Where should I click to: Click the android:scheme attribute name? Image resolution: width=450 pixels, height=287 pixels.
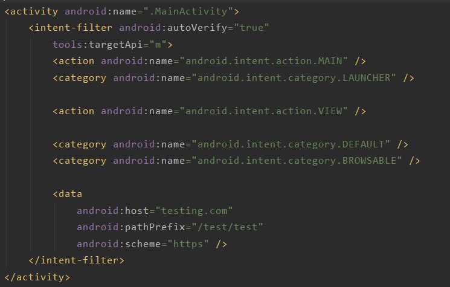tap(118, 244)
